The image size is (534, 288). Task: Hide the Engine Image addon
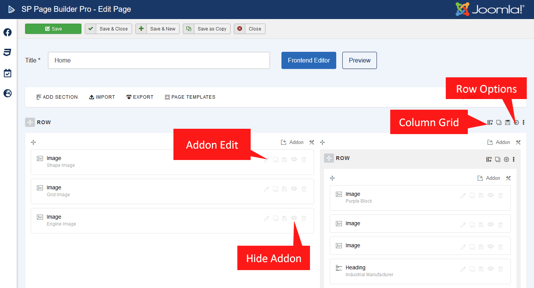pos(294,218)
